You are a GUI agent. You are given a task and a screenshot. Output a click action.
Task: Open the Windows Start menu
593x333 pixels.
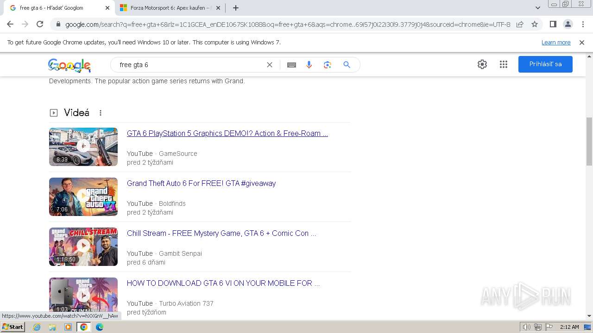tap(13, 327)
